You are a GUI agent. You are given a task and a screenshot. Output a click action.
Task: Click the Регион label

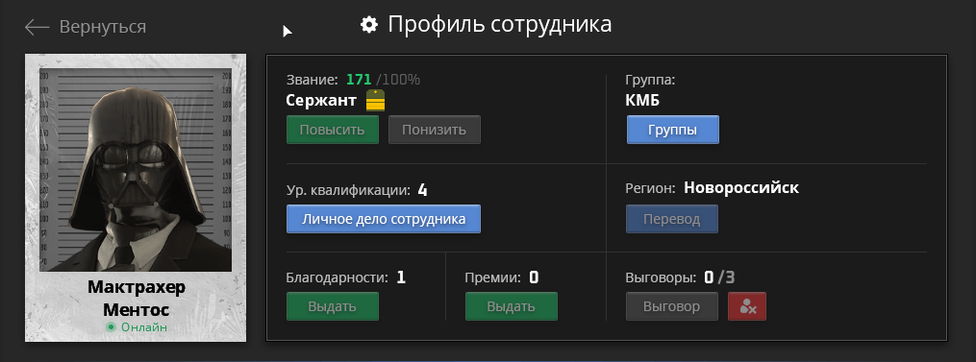coord(650,188)
